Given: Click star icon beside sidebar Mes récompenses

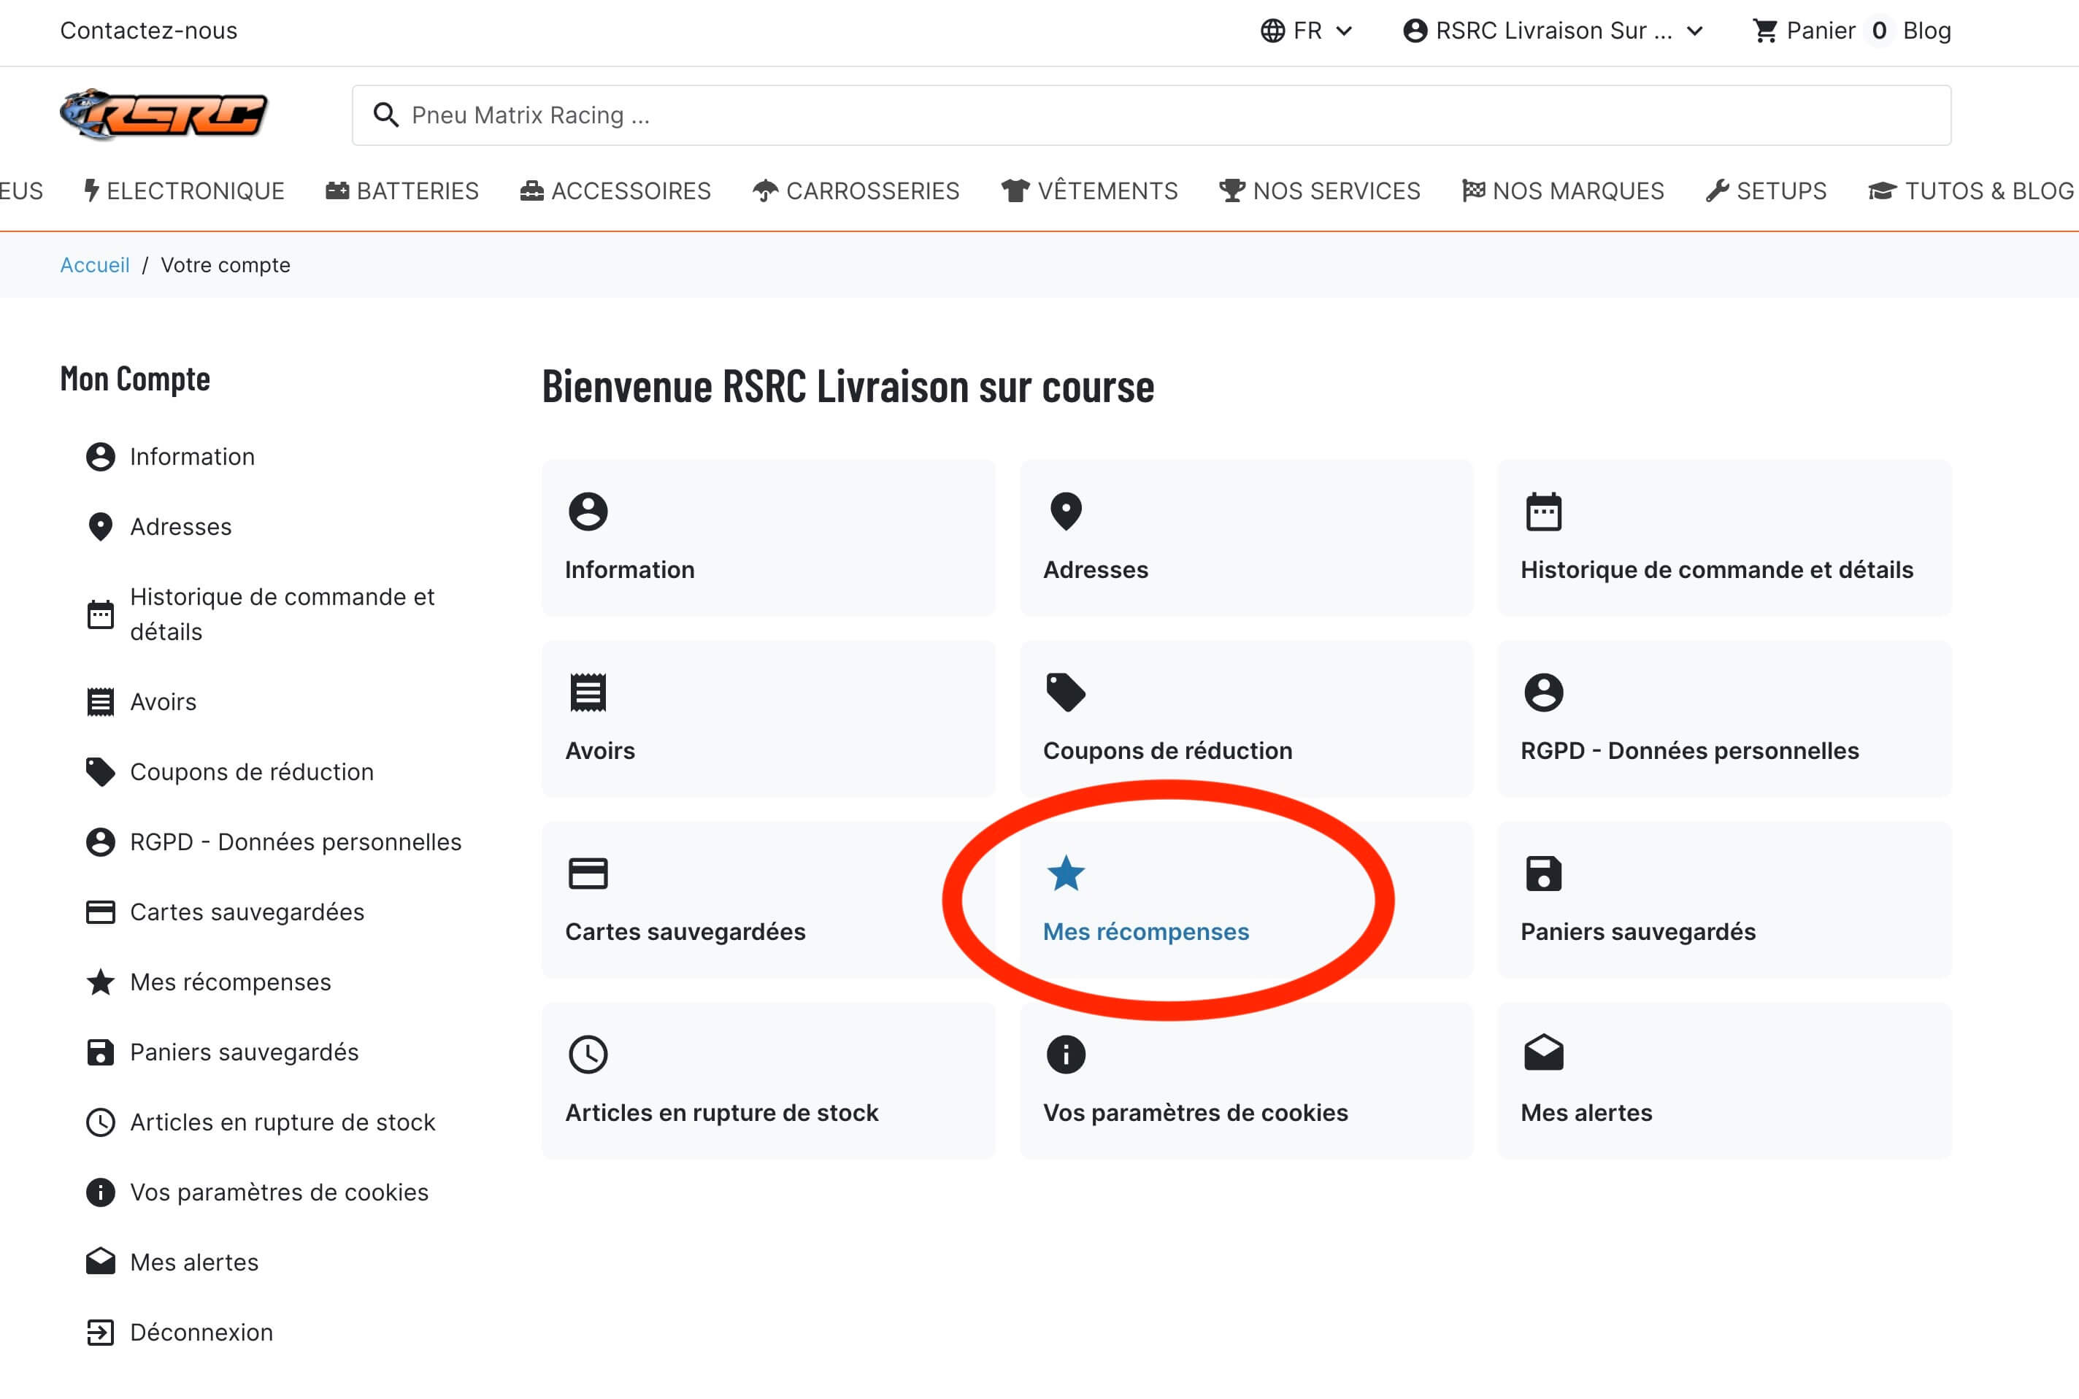Looking at the screenshot, I should point(101,982).
